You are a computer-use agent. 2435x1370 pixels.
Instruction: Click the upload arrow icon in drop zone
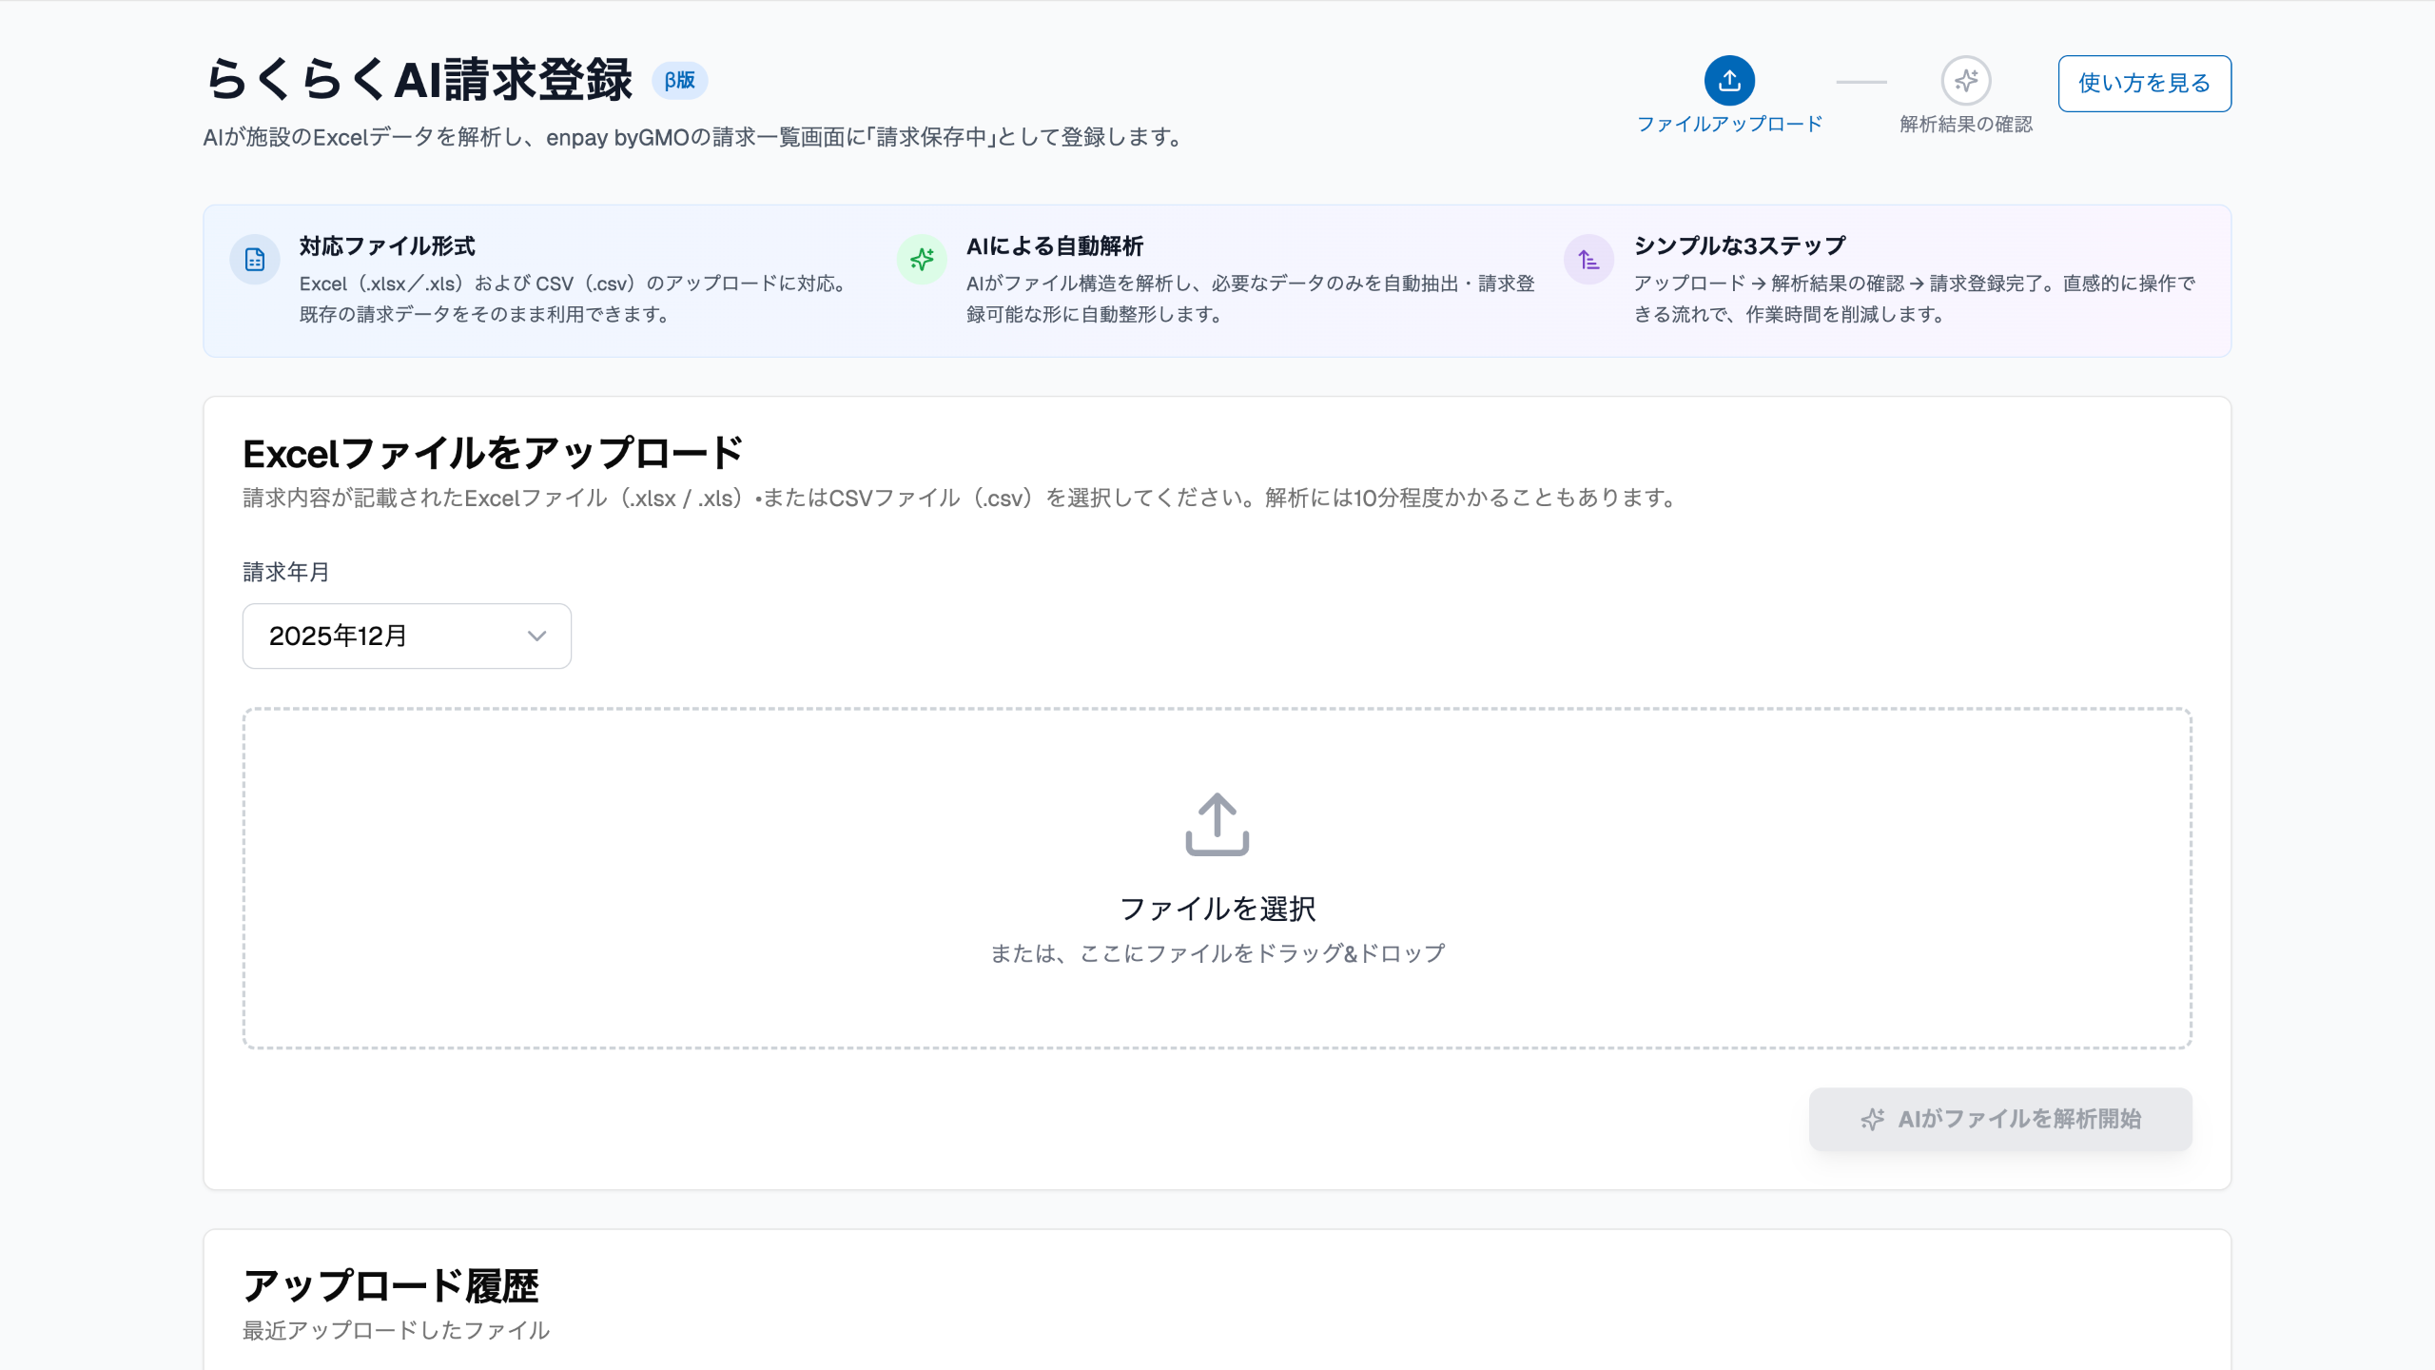(1217, 824)
